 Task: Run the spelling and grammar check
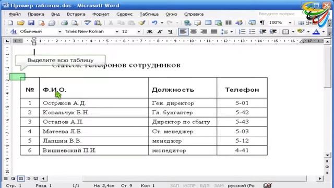87,22
